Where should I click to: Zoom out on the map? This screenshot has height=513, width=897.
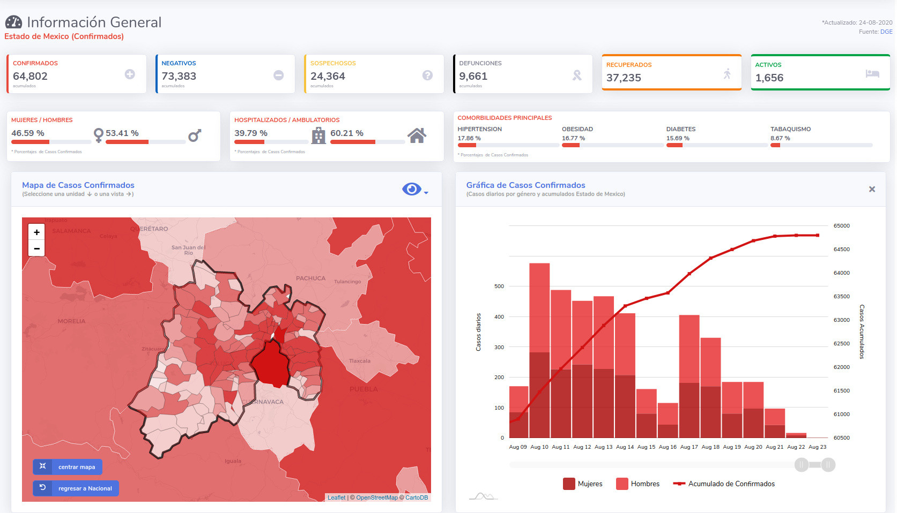(36, 248)
